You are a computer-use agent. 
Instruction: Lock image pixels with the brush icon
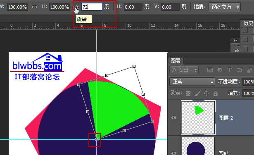(x=197, y=93)
